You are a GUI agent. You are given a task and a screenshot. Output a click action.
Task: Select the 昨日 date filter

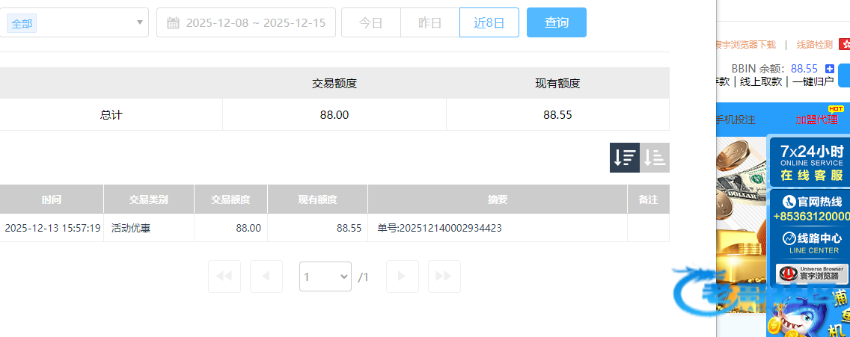click(429, 23)
